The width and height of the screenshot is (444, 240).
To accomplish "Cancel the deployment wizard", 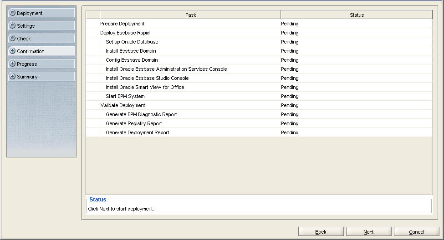I will 417,231.
